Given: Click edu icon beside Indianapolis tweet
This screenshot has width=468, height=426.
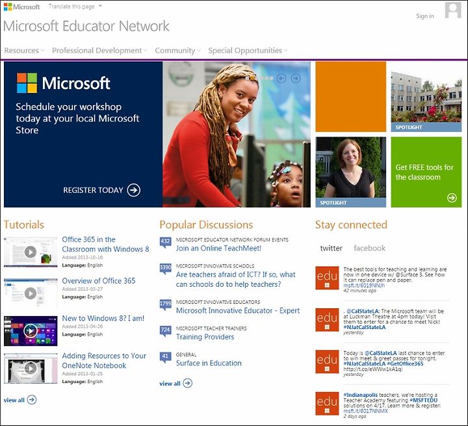Looking at the screenshot, I should [327, 403].
